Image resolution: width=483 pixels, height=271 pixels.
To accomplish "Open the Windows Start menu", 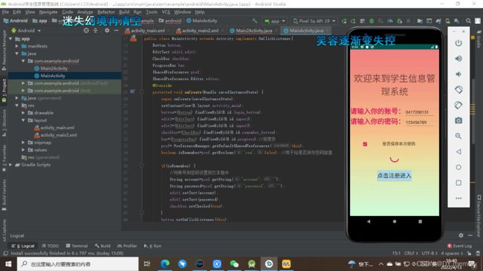I will 8,264.
